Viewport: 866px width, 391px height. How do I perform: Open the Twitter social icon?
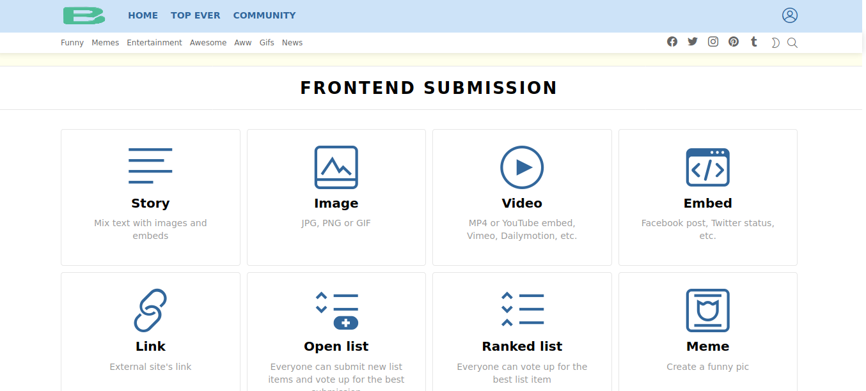[693, 42]
